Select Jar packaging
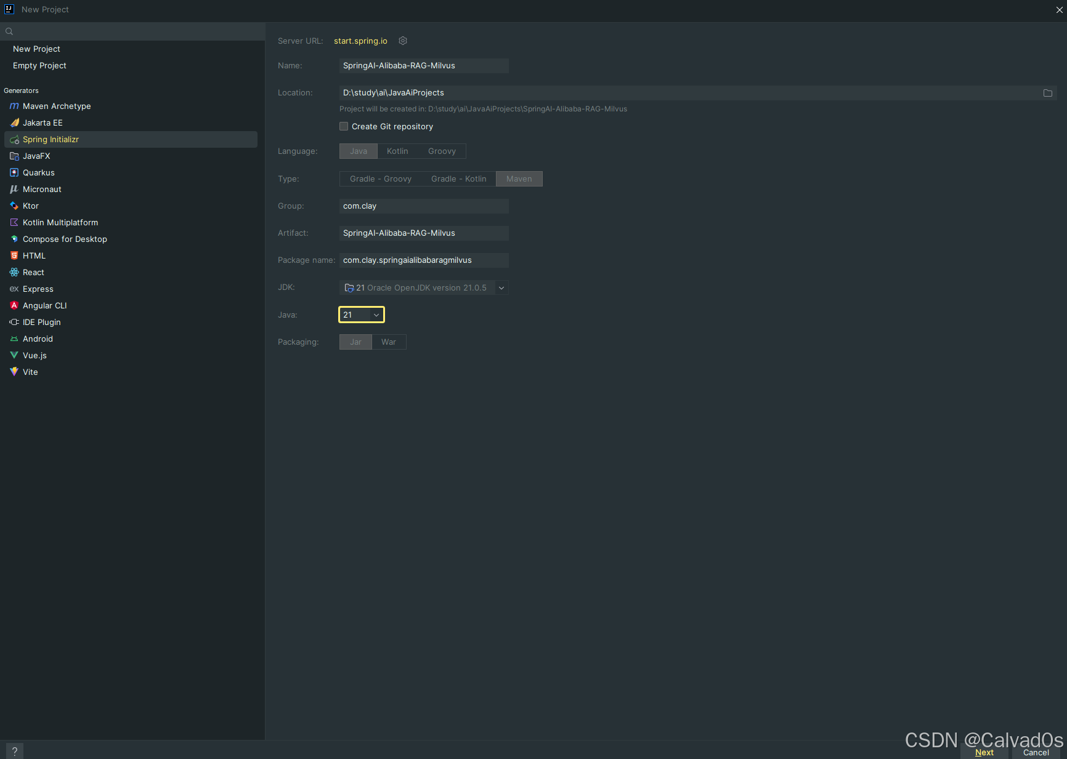 pos(356,342)
